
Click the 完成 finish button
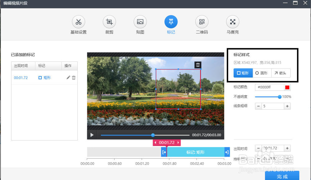[282, 176]
